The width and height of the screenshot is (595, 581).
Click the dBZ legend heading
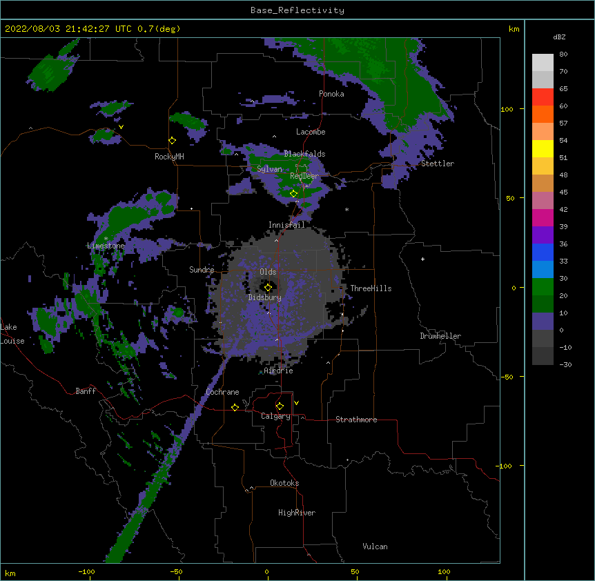559,37
